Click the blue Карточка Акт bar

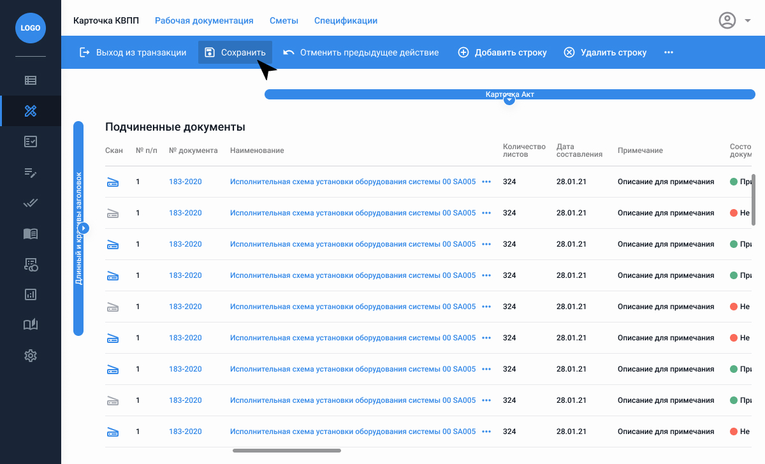[x=509, y=94]
